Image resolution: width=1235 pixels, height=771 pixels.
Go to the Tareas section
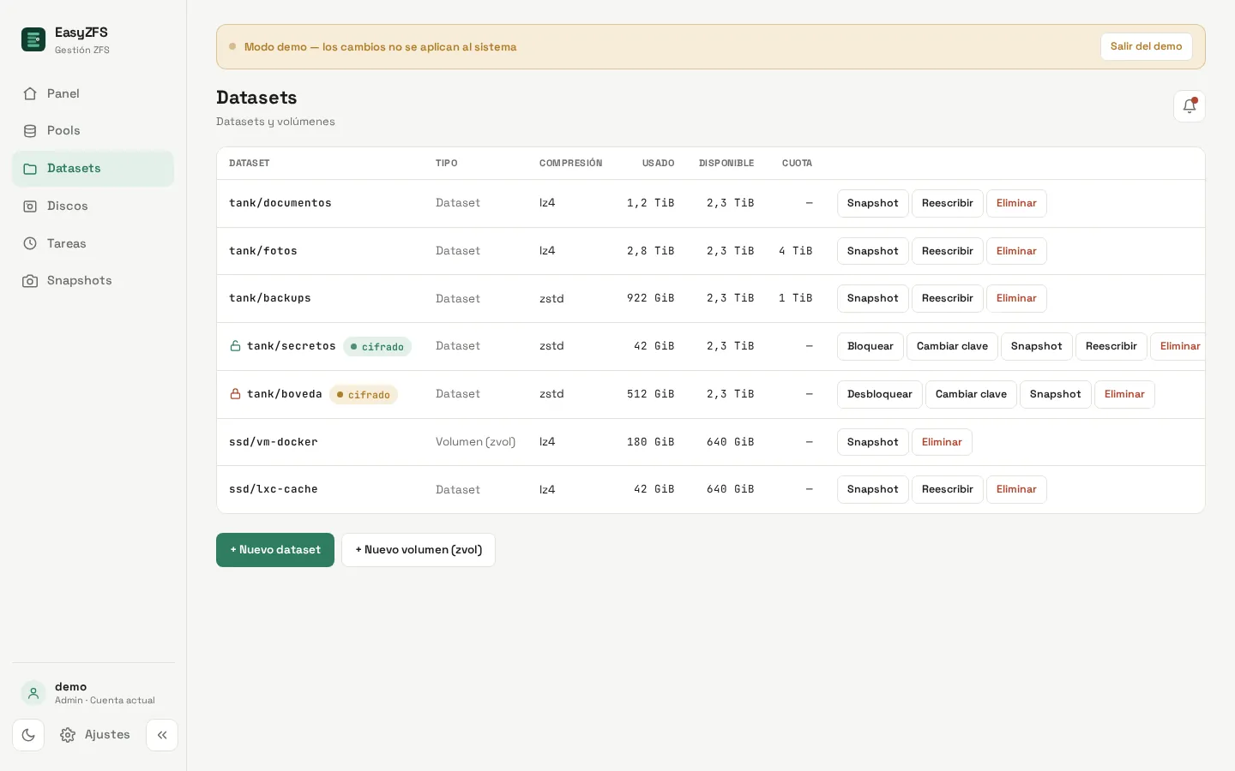(93, 243)
